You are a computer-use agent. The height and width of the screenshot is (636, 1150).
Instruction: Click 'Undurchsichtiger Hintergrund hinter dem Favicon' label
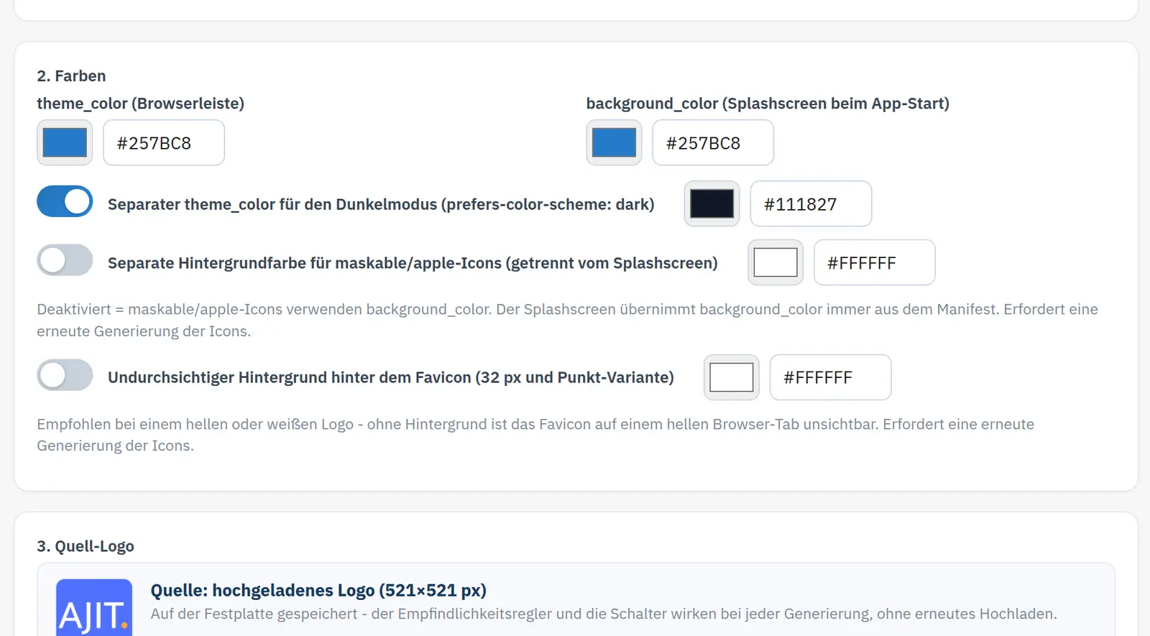391,378
